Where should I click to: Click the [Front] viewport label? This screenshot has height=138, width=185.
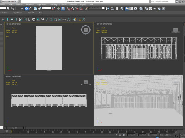click(100, 24)
